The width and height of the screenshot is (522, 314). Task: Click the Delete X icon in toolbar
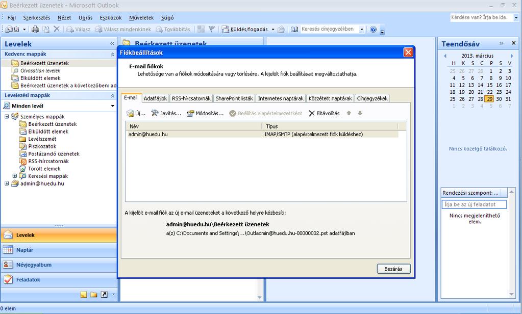[57, 29]
